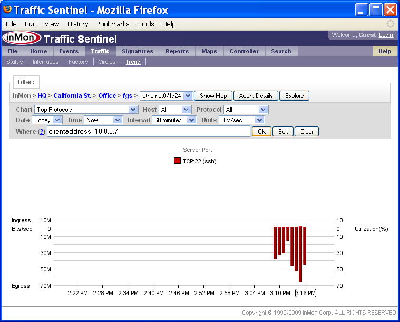
Task: Click the Edit filter button
Action: [283, 132]
